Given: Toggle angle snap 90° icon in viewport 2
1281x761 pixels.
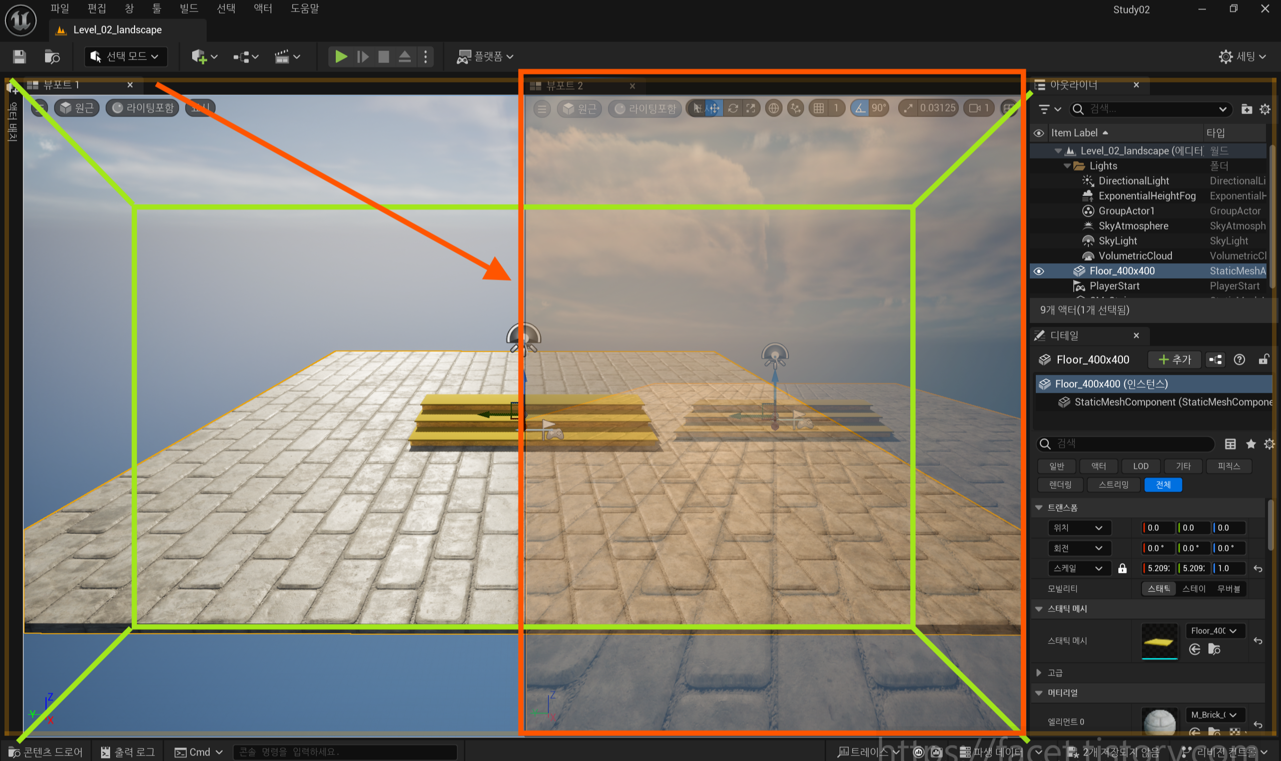Looking at the screenshot, I should [860, 108].
